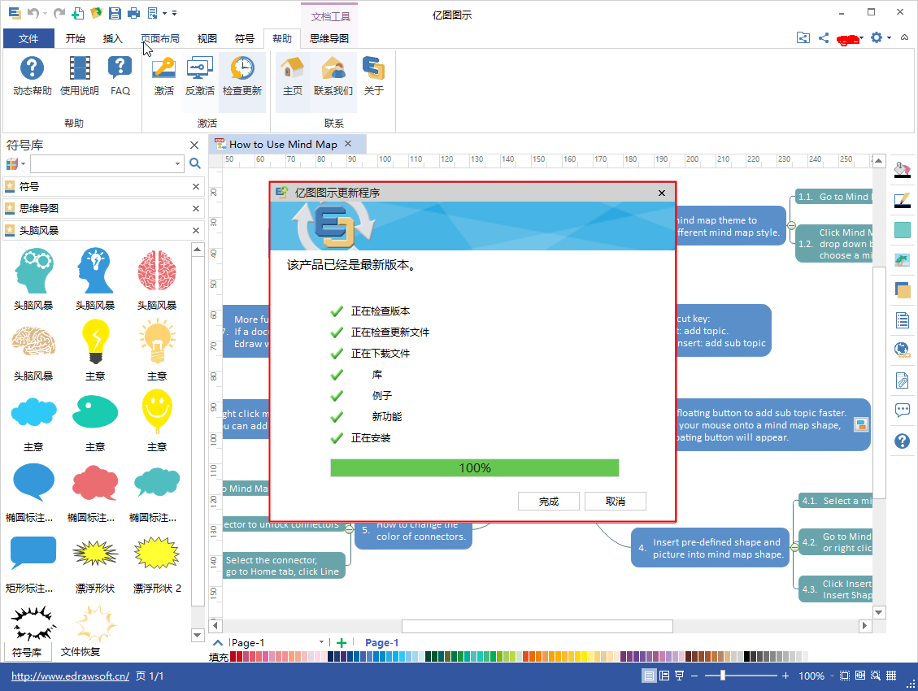Click the zoom slider handle in status bar

coord(723,676)
